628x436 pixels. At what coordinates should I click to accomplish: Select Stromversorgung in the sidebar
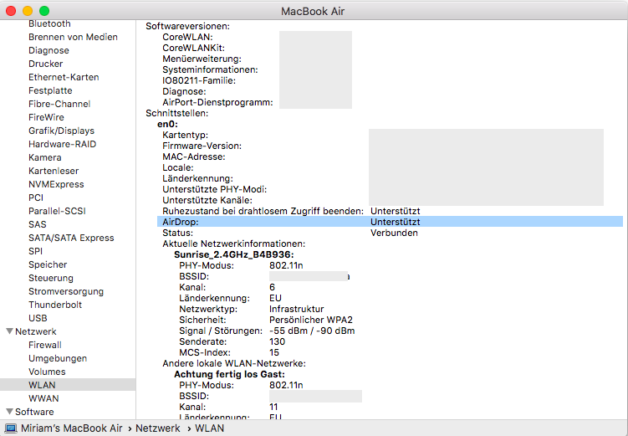[66, 291]
